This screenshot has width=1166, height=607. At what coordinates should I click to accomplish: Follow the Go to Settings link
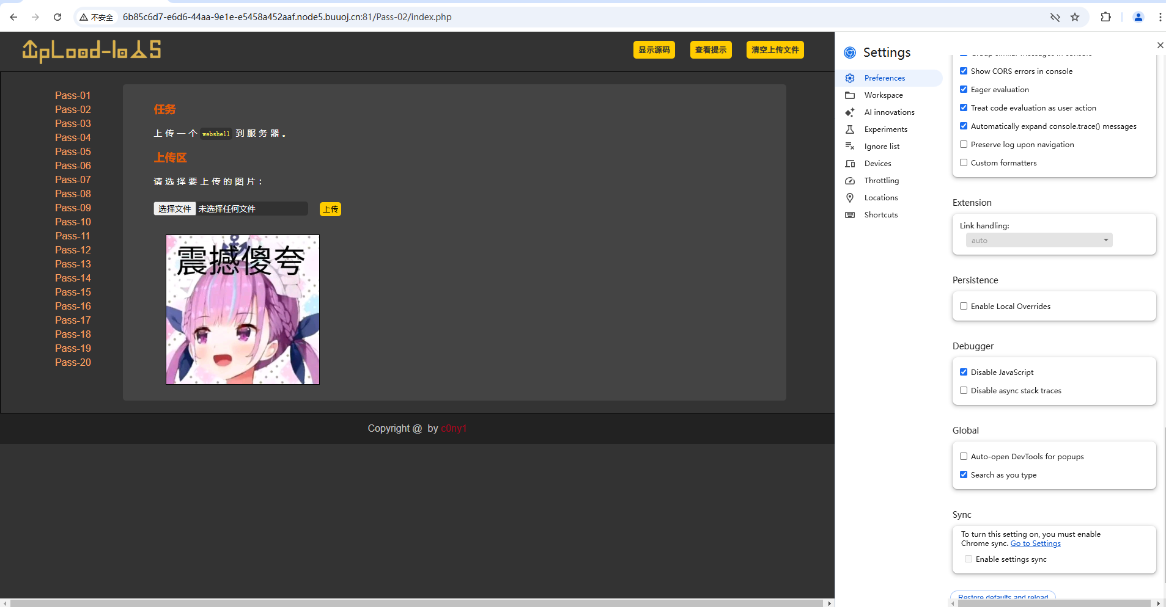[x=1036, y=543]
